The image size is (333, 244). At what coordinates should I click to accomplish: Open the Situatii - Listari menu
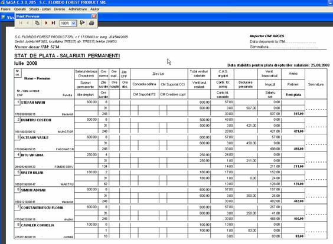pyautogui.click(x=40, y=9)
